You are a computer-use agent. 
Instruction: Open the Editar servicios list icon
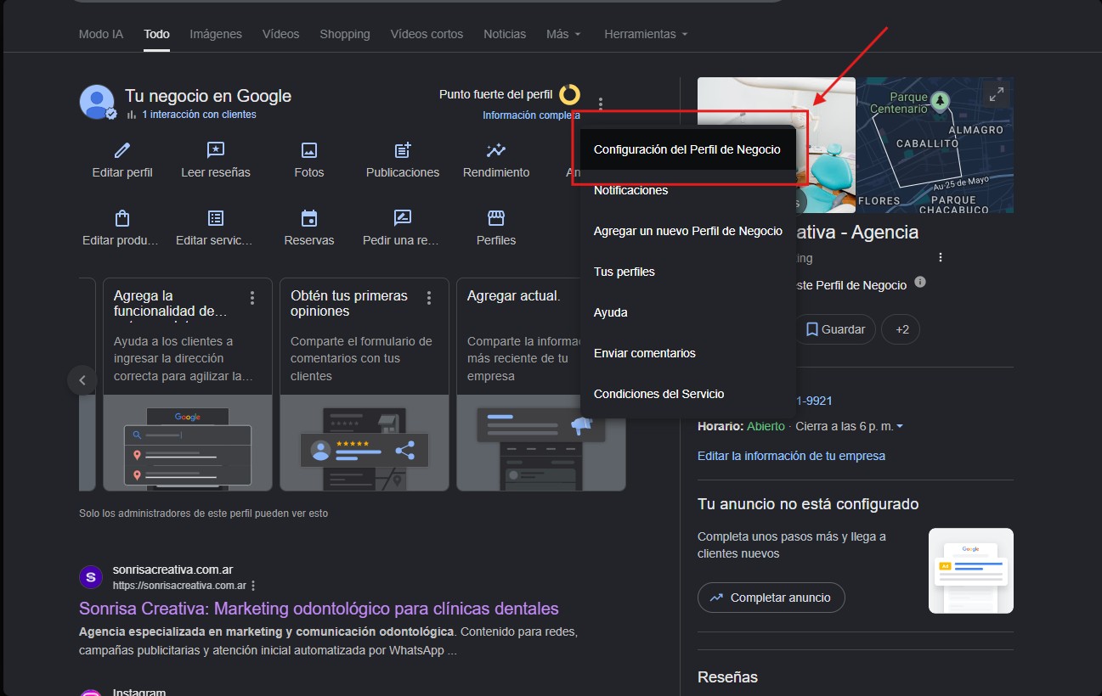216,218
